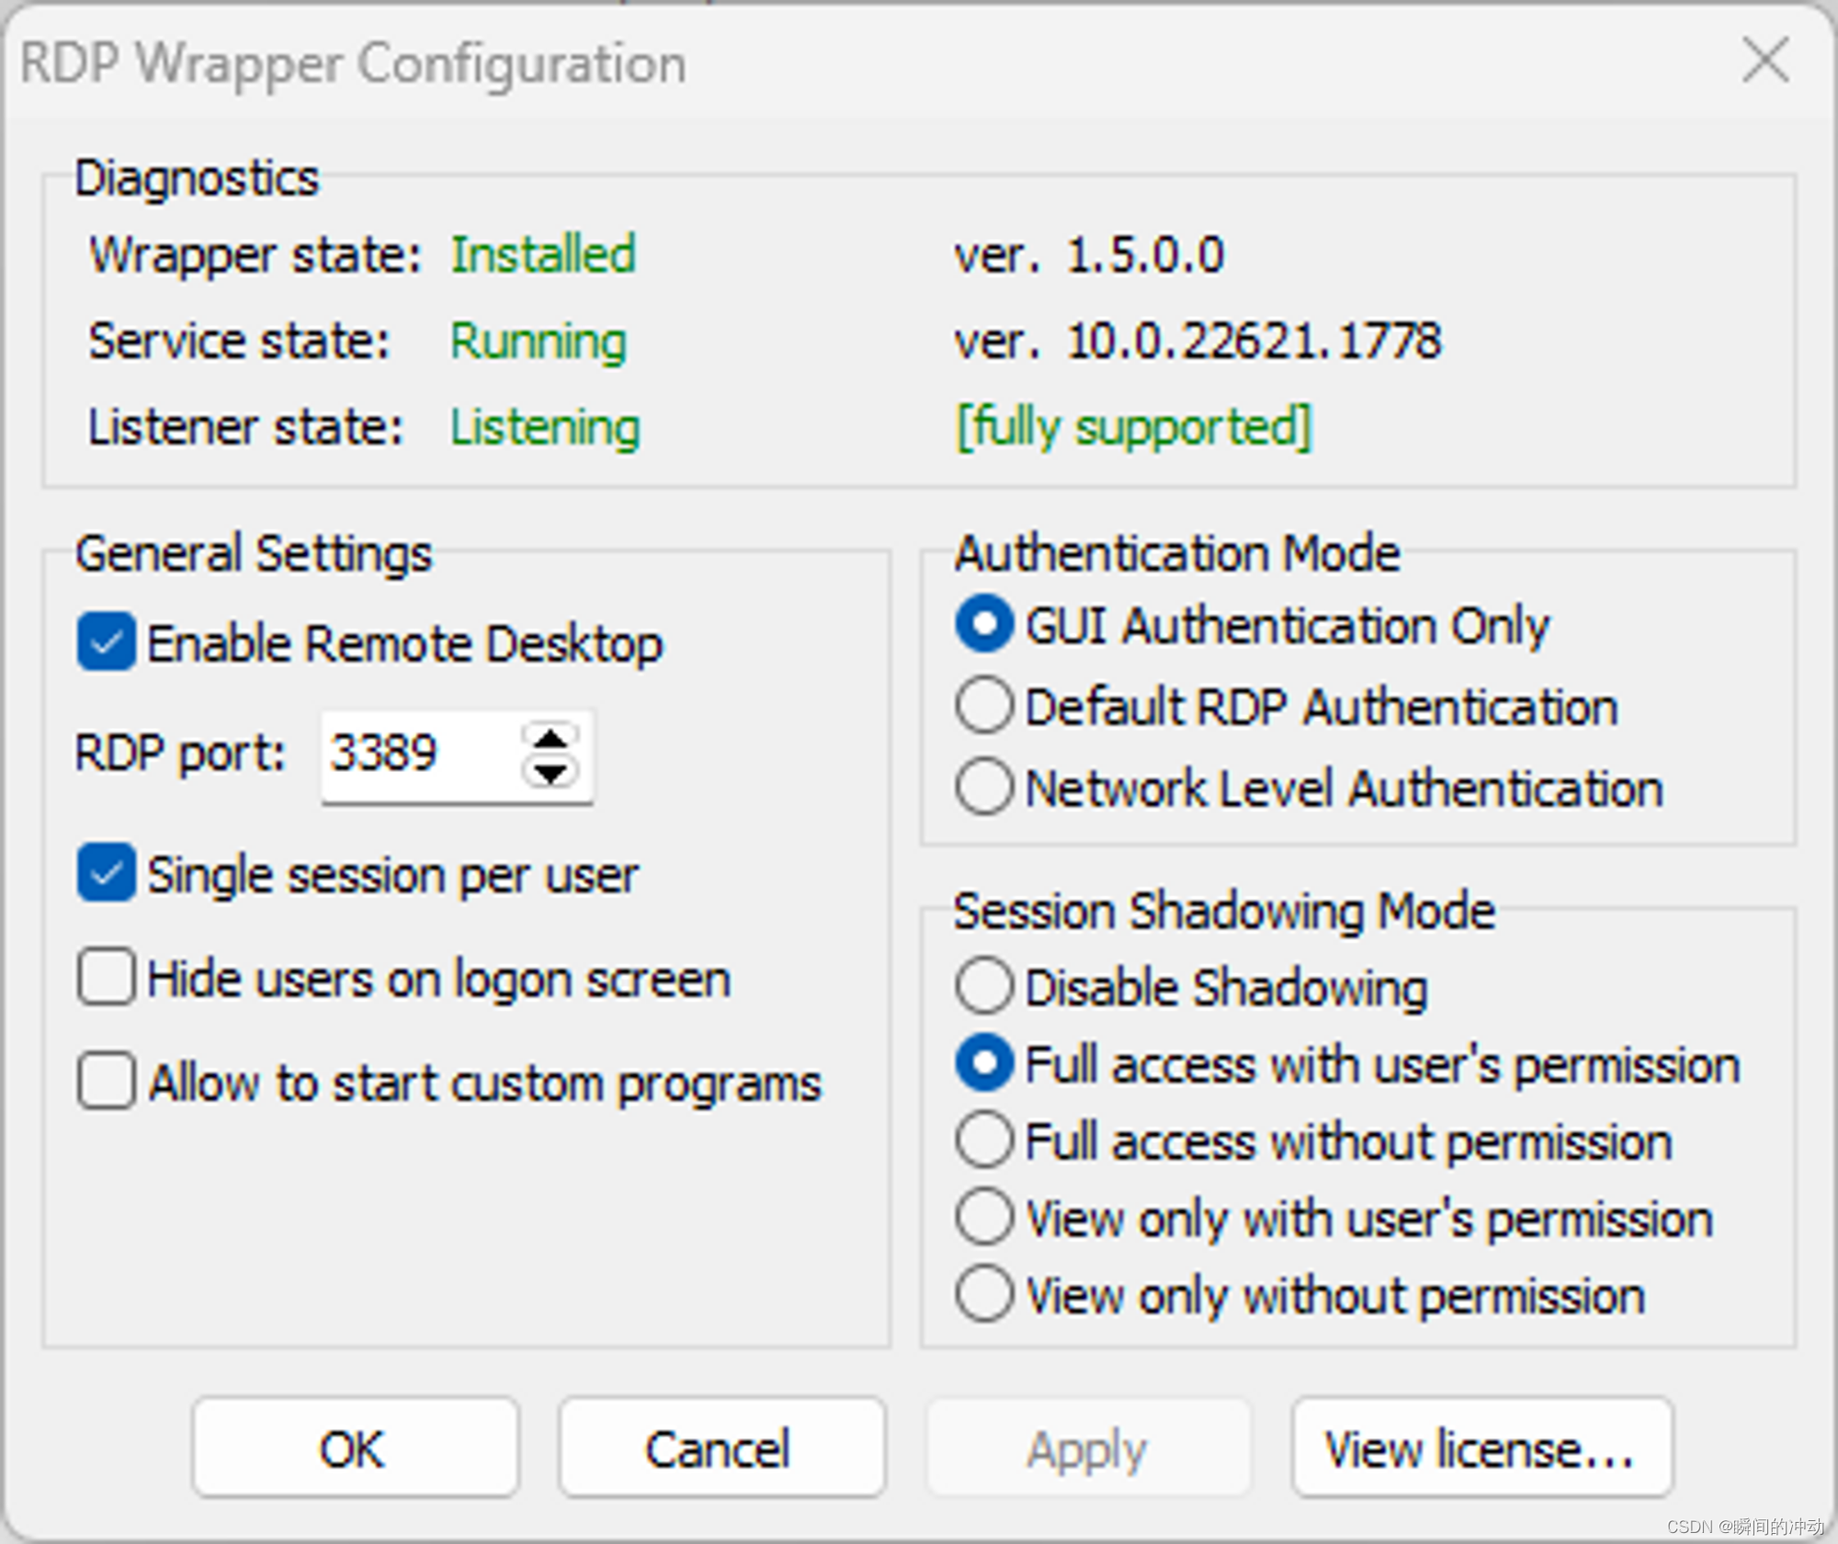Select View only without permission
This screenshot has height=1544, width=1838.
984,1294
